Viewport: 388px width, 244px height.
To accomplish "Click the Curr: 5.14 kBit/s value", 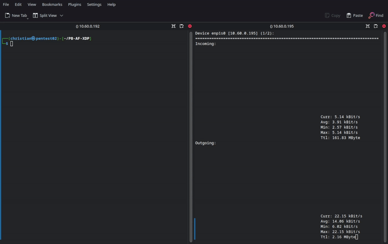I will tap(340, 117).
